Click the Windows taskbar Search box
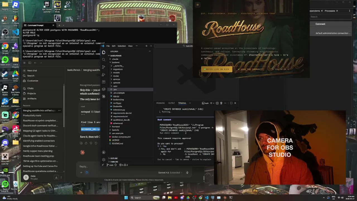The height and width of the screenshot is (201, 357). 145,198
